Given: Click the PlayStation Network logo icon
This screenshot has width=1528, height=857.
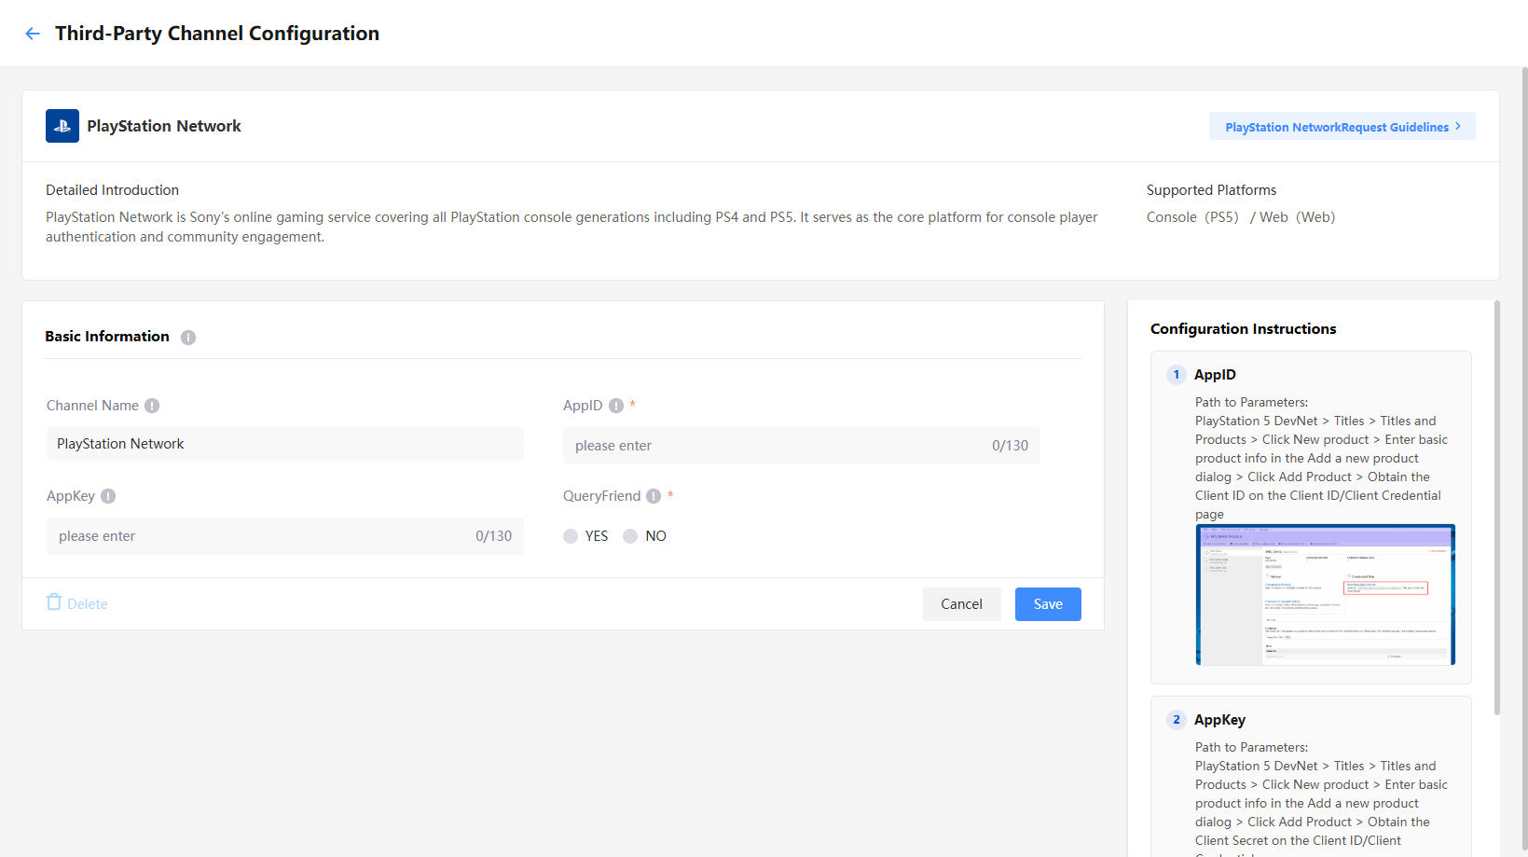Looking at the screenshot, I should 62,126.
